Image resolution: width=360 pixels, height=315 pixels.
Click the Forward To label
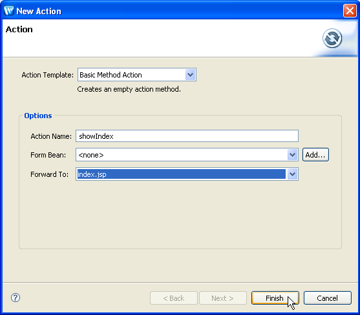click(x=49, y=174)
